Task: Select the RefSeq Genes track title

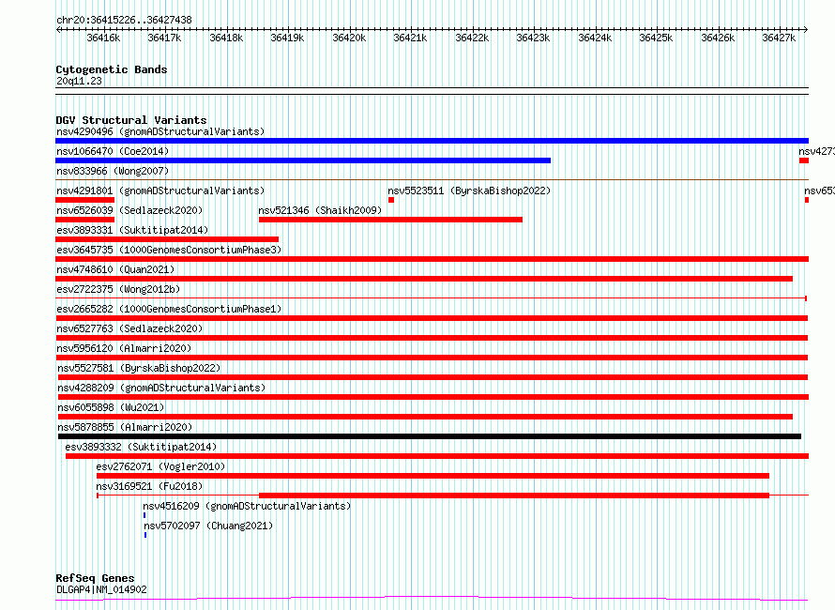Action: point(95,578)
